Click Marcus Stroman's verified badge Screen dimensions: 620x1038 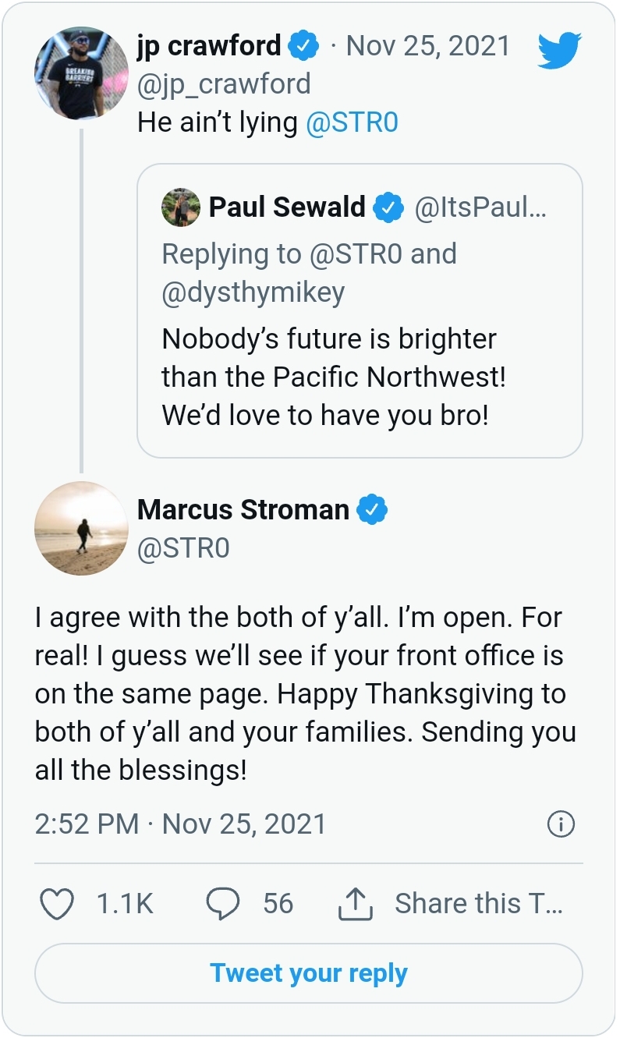tap(372, 510)
